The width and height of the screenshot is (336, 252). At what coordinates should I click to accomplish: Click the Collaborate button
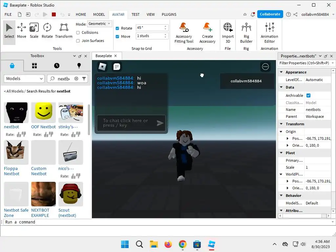pyautogui.click(x=270, y=14)
